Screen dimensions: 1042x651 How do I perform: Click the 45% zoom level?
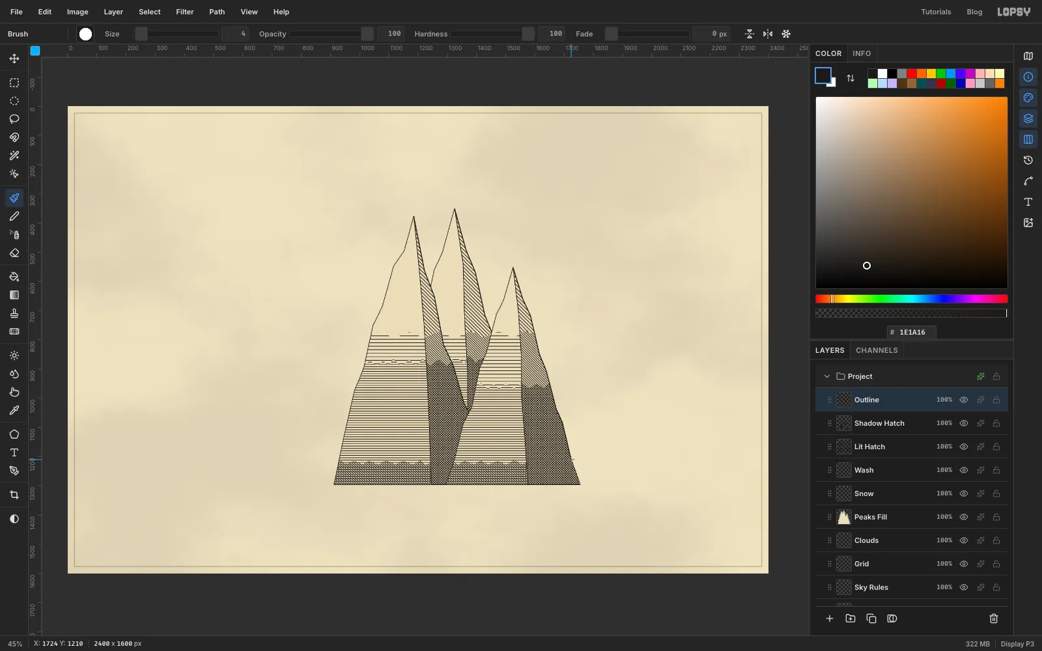click(x=15, y=644)
